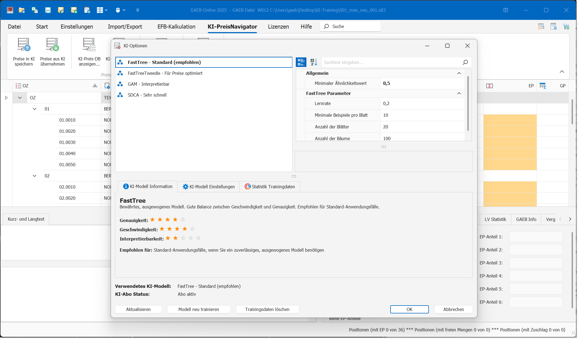The image size is (578, 339).
Task: Select FastTreeTweedie model option
Action: coord(165,73)
